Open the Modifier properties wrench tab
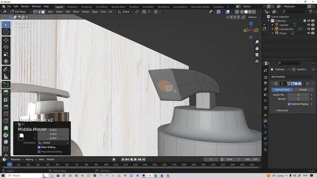Image resolution: width=317 pixels, height=178 pixels. (265, 121)
